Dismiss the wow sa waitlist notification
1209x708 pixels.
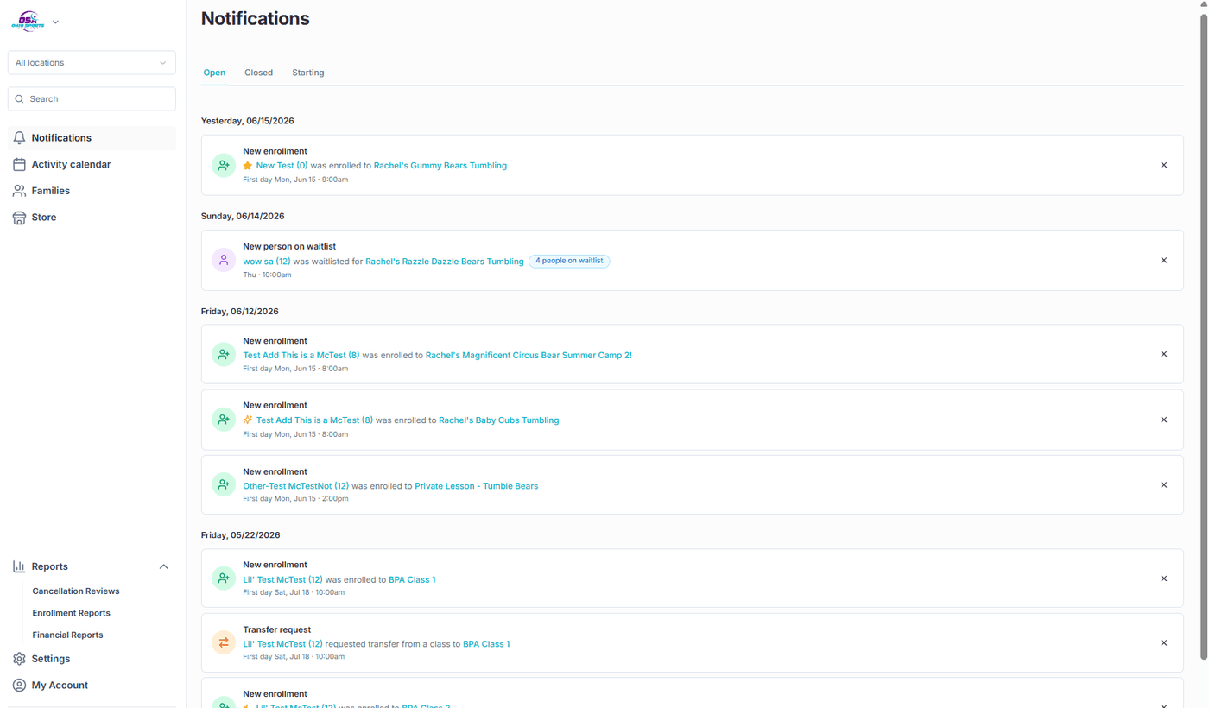(1163, 260)
